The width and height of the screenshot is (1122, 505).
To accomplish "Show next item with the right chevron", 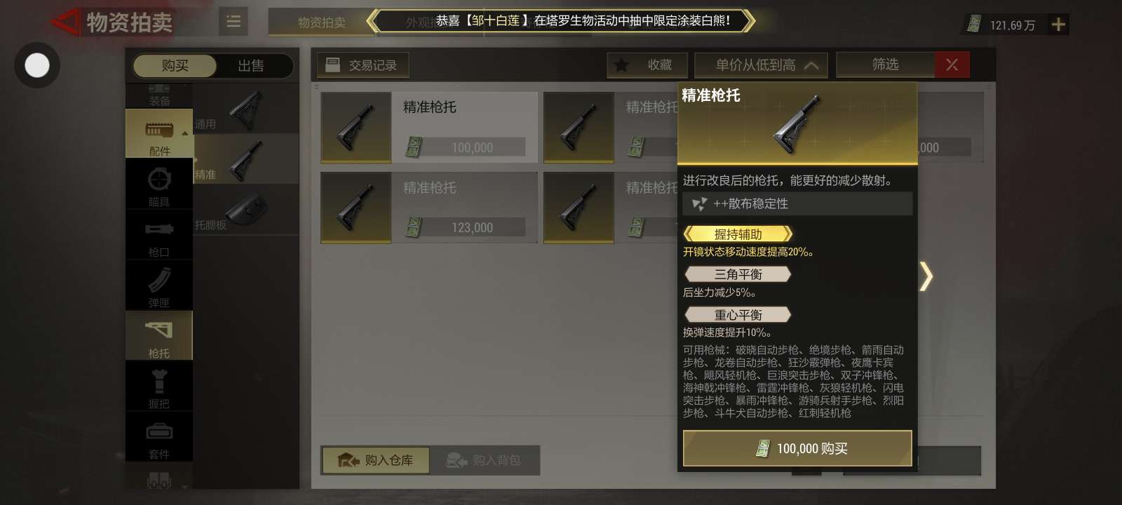I will click(926, 276).
